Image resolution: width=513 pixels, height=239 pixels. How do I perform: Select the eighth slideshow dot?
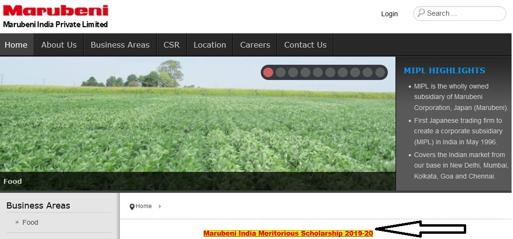[355, 72]
